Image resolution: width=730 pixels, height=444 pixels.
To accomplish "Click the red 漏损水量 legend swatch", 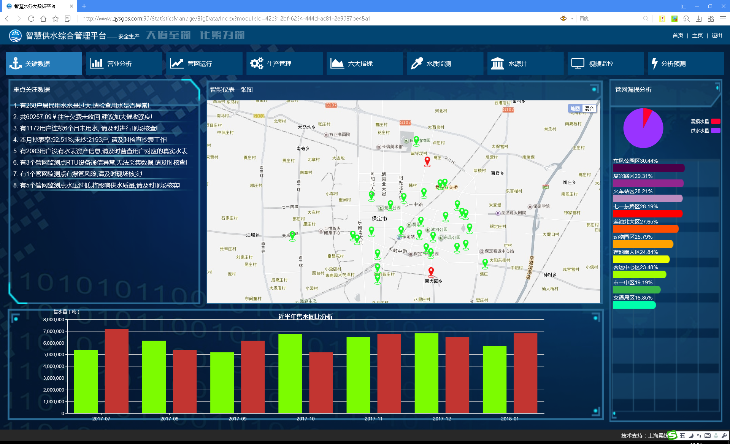I will [x=716, y=121].
